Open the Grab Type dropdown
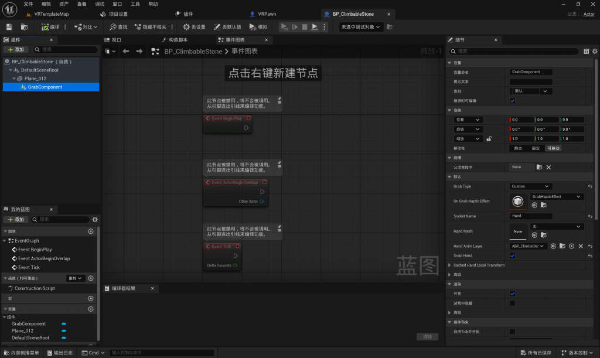Viewport: 600px width, 358px height. click(534, 186)
